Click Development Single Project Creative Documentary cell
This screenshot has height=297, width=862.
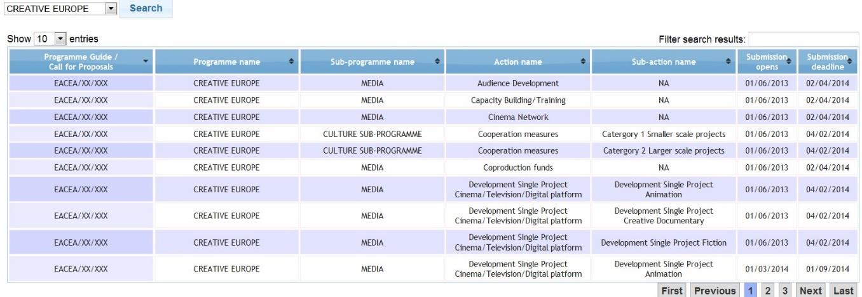[664, 216]
